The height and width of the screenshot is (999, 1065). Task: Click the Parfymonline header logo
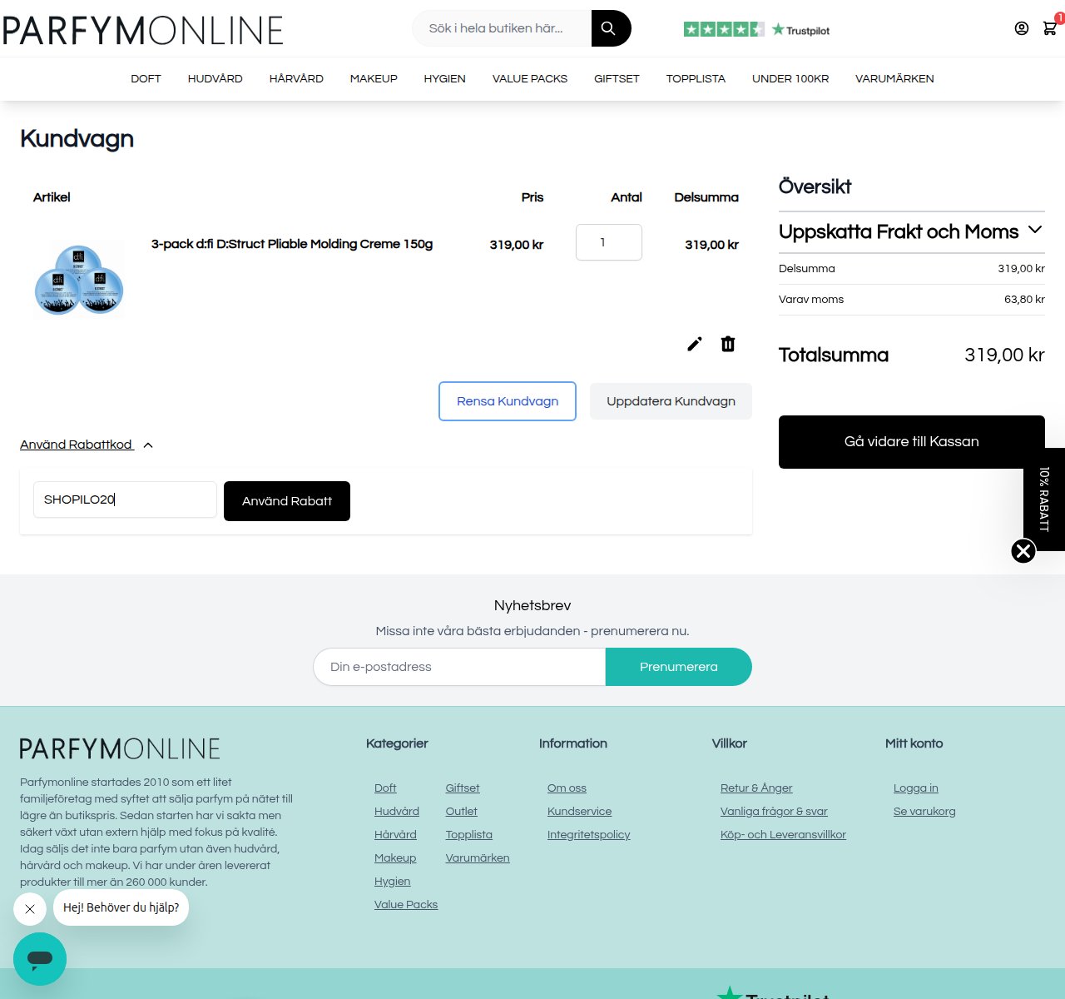pos(143,31)
